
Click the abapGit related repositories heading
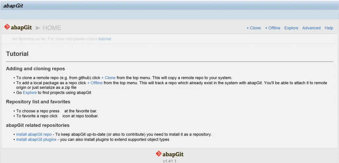[38, 125]
